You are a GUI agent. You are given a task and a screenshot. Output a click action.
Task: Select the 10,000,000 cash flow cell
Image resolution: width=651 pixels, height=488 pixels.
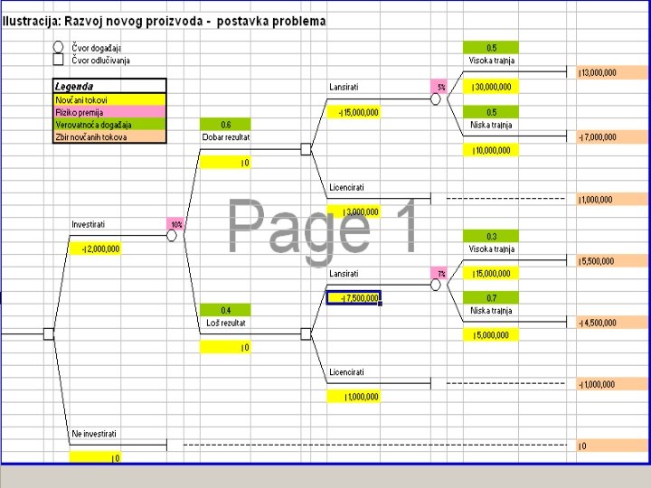pyautogui.click(x=491, y=150)
